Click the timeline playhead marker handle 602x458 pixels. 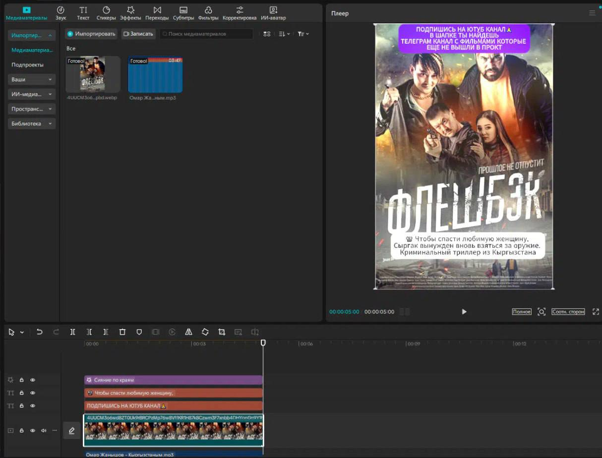click(263, 343)
